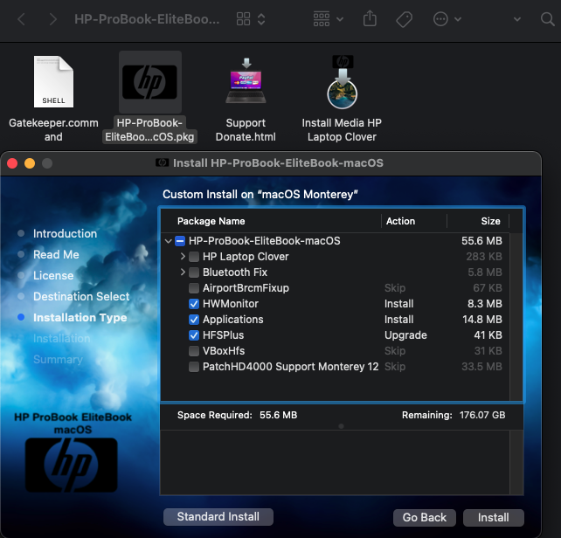Open Finder search magnifier
The height and width of the screenshot is (538, 561).
(x=547, y=19)
